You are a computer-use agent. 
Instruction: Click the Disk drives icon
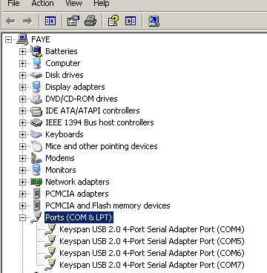click(x=36, y=75)
